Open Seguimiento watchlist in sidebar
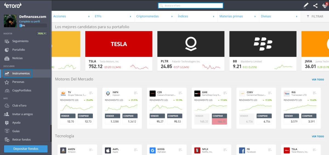This screenshot has height=155, width=329. click(20, 41)
